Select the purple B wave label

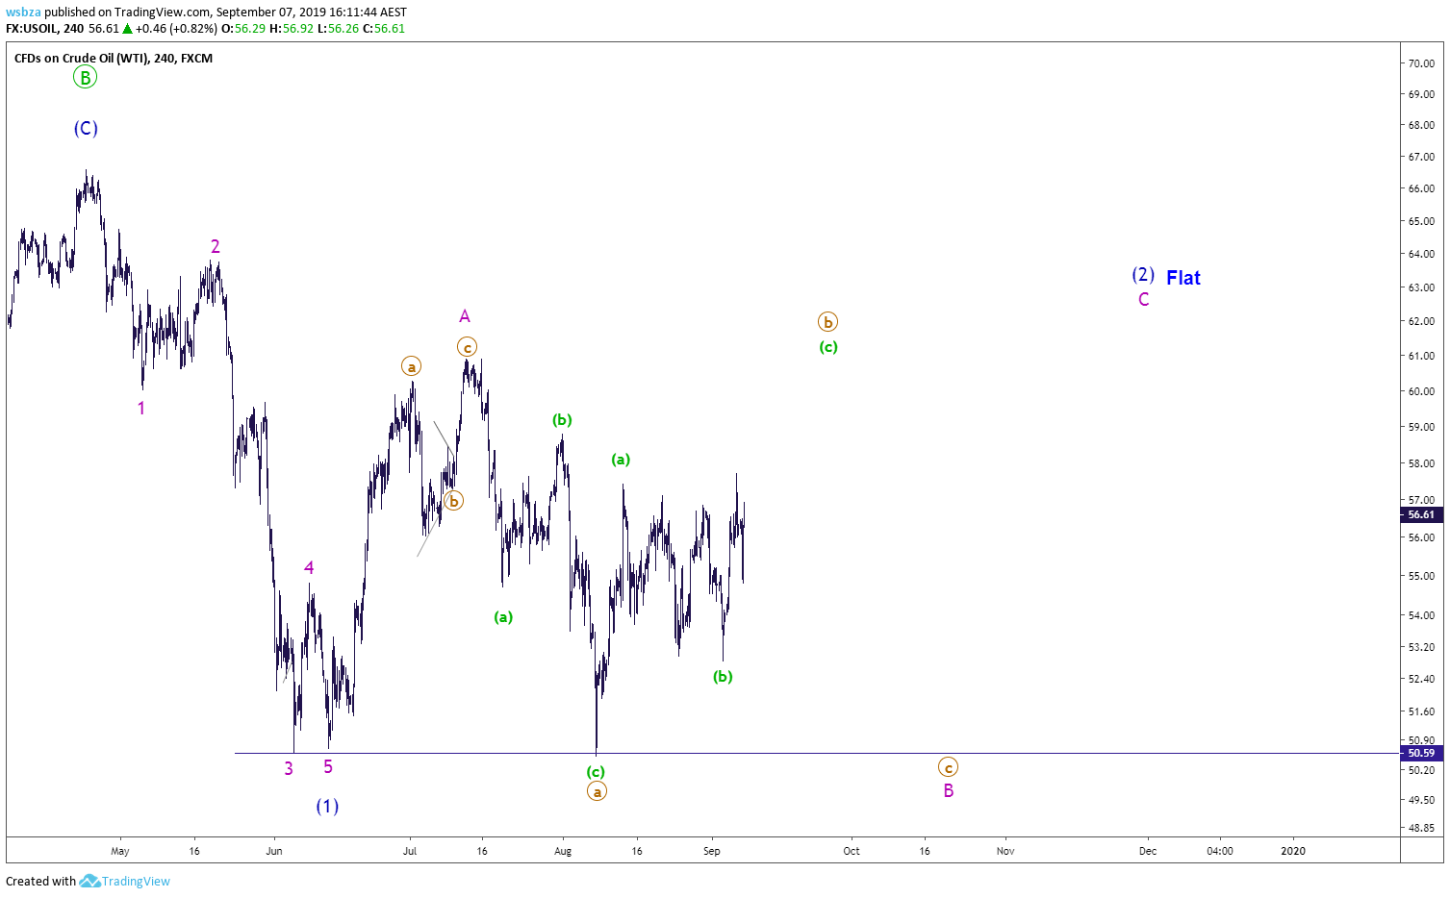(x=949, y=791)
